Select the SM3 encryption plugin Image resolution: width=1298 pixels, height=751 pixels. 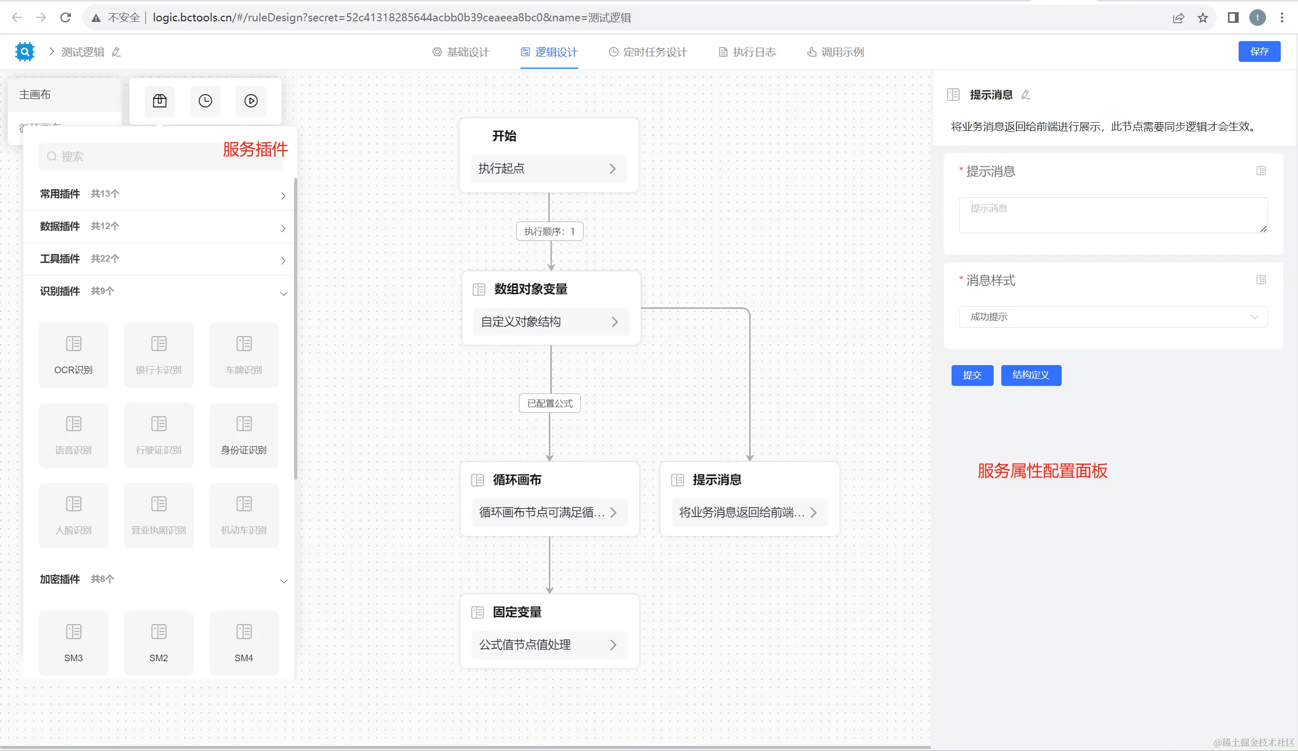[x=74, y=642]
